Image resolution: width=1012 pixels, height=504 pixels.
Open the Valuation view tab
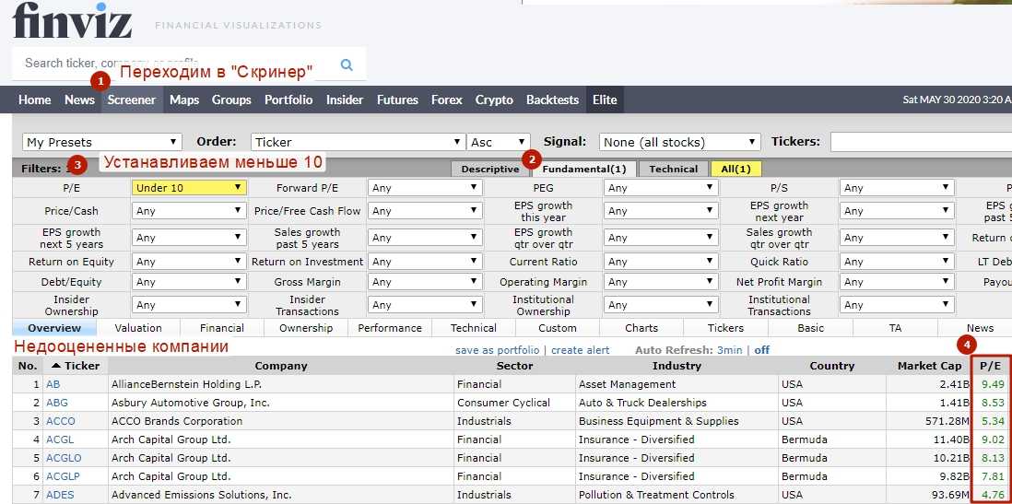[138, 328]
